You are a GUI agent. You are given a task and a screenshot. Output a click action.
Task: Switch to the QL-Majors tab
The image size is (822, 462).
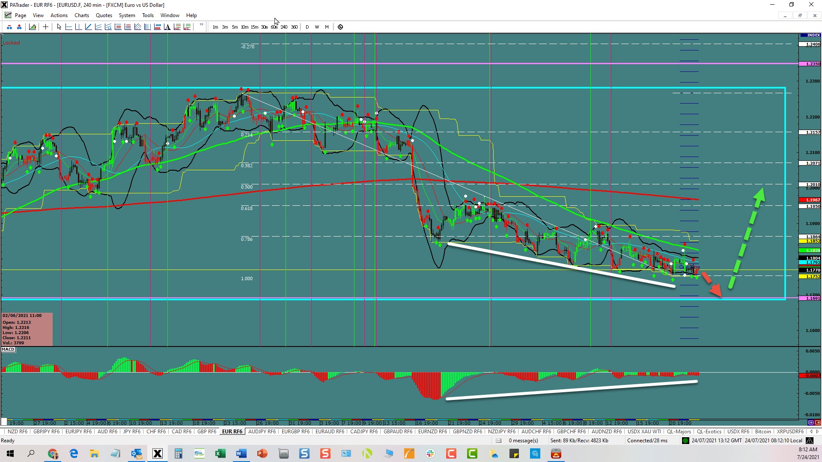coord(679,431)
